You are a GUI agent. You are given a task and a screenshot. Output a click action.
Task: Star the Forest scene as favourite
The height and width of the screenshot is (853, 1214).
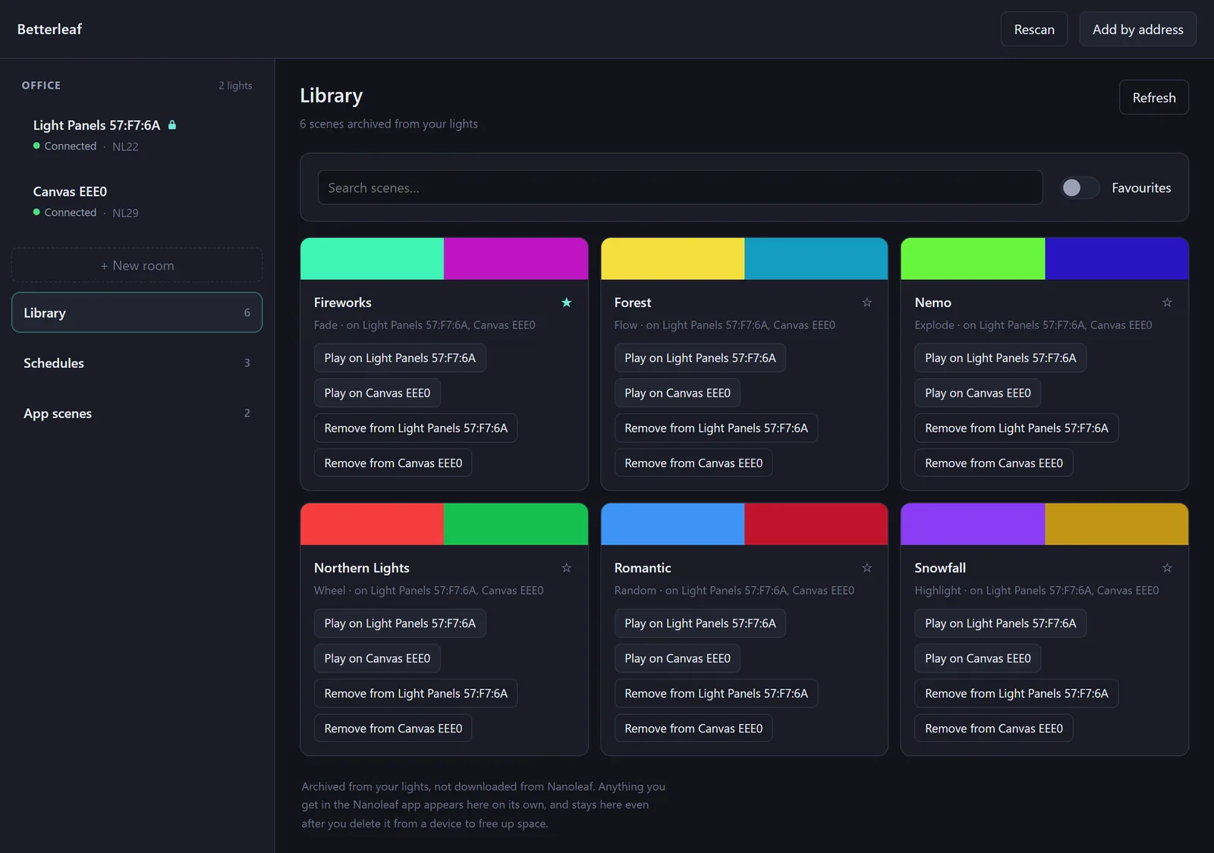tap(866, 303)
